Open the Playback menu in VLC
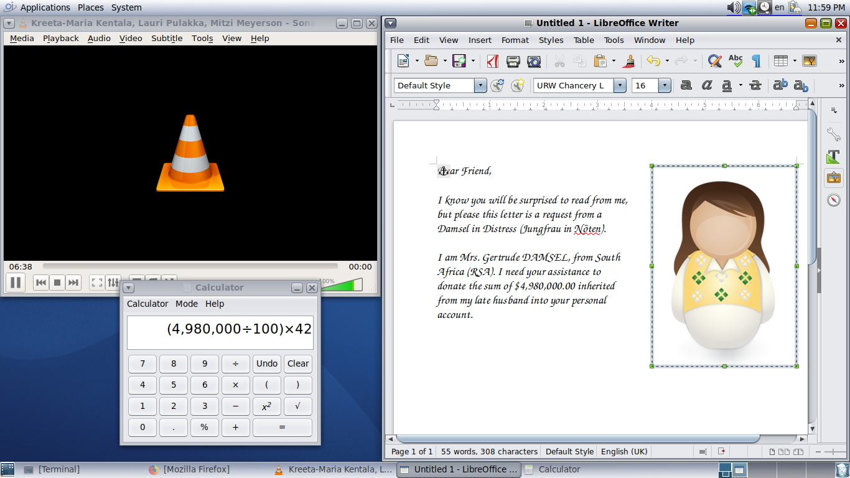 coord(61,39)
